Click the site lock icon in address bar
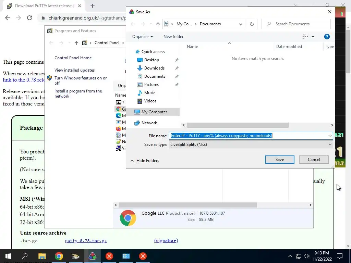 43,18
